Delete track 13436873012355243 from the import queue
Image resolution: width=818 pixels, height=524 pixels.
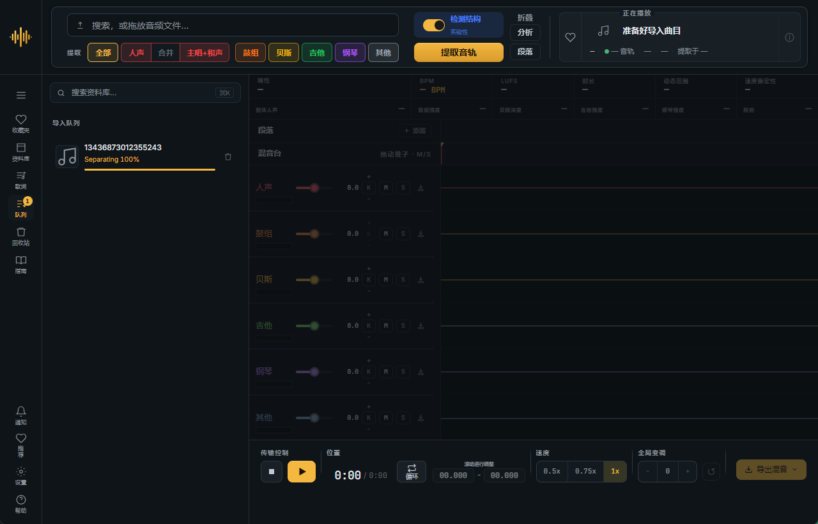coord(228,157)
